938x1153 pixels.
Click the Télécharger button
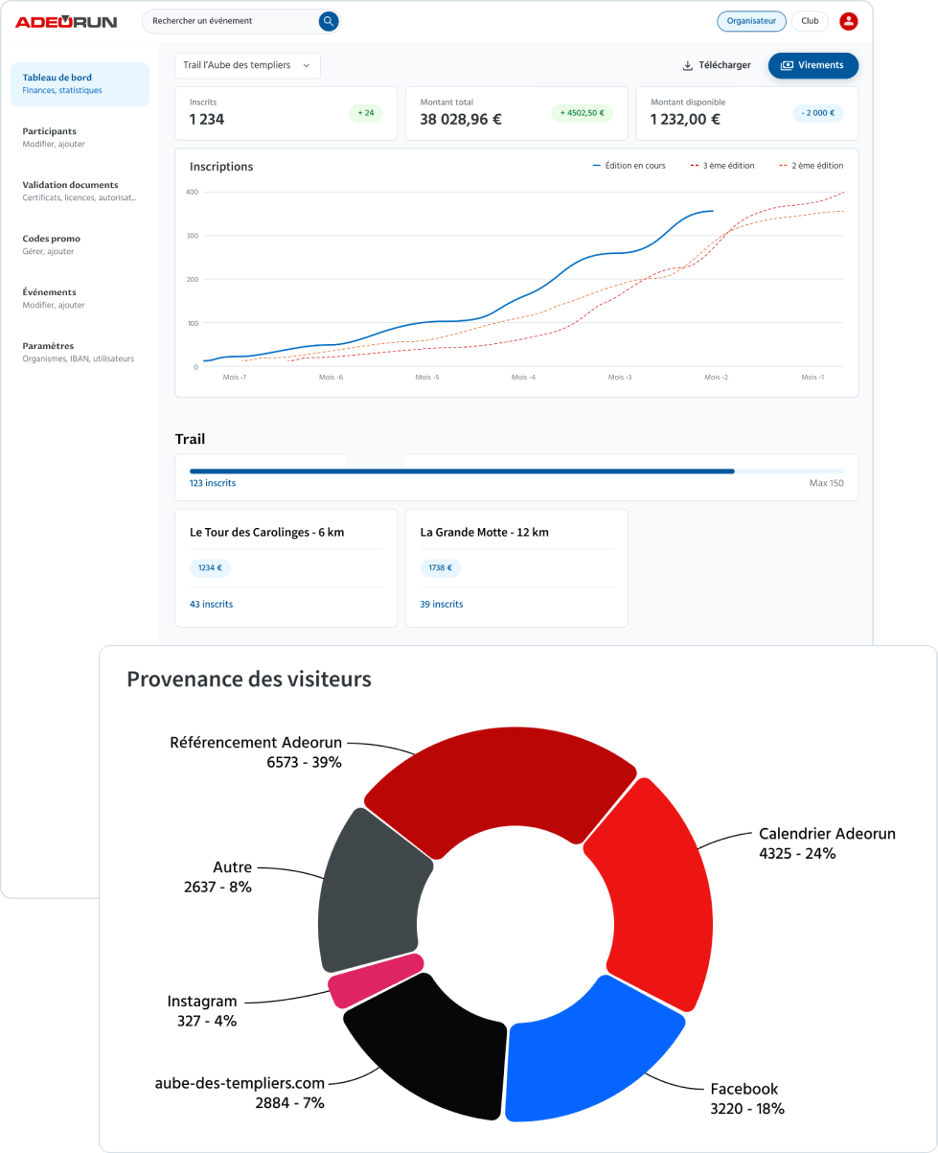tap(716, 66)
